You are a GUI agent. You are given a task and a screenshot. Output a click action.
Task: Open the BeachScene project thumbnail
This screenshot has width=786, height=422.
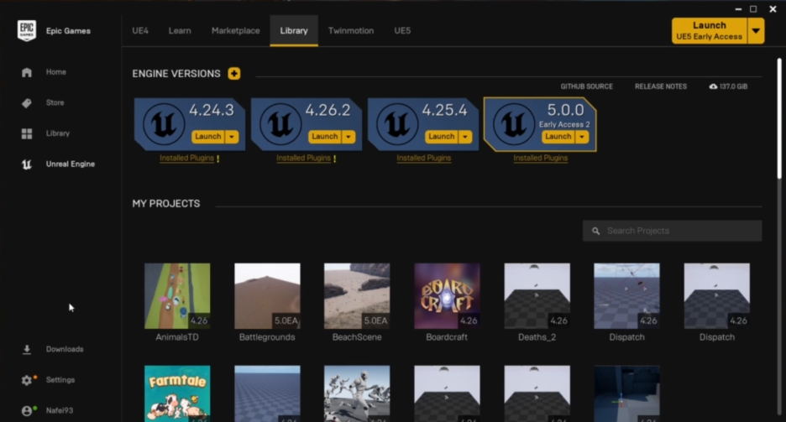357,296
